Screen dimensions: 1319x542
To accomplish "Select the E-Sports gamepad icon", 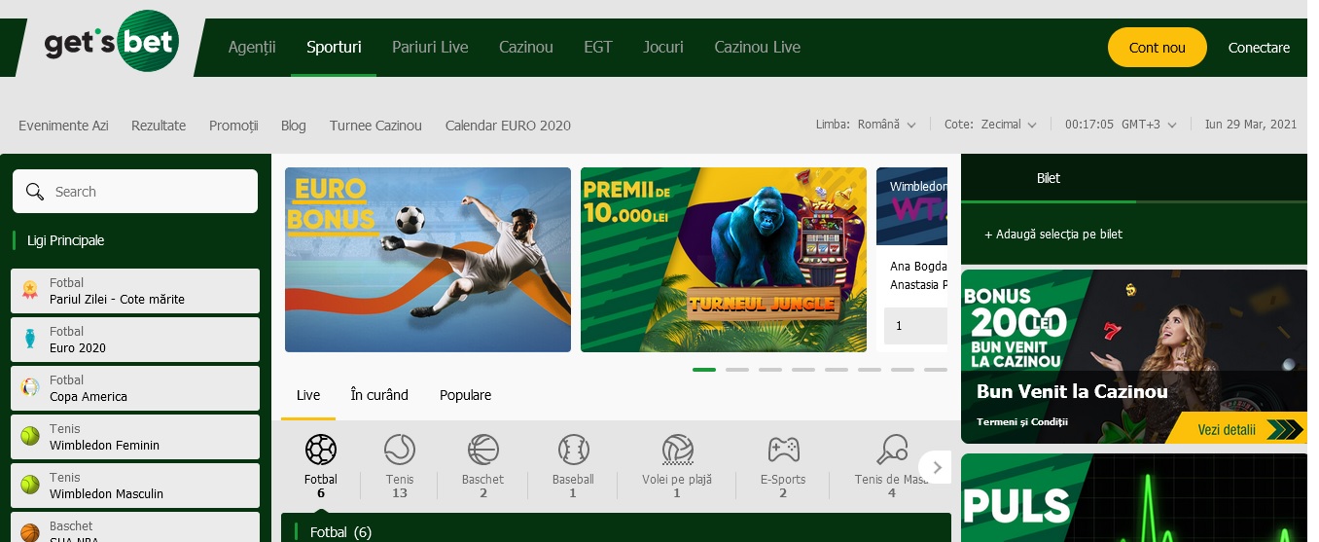I will [783, 450].
